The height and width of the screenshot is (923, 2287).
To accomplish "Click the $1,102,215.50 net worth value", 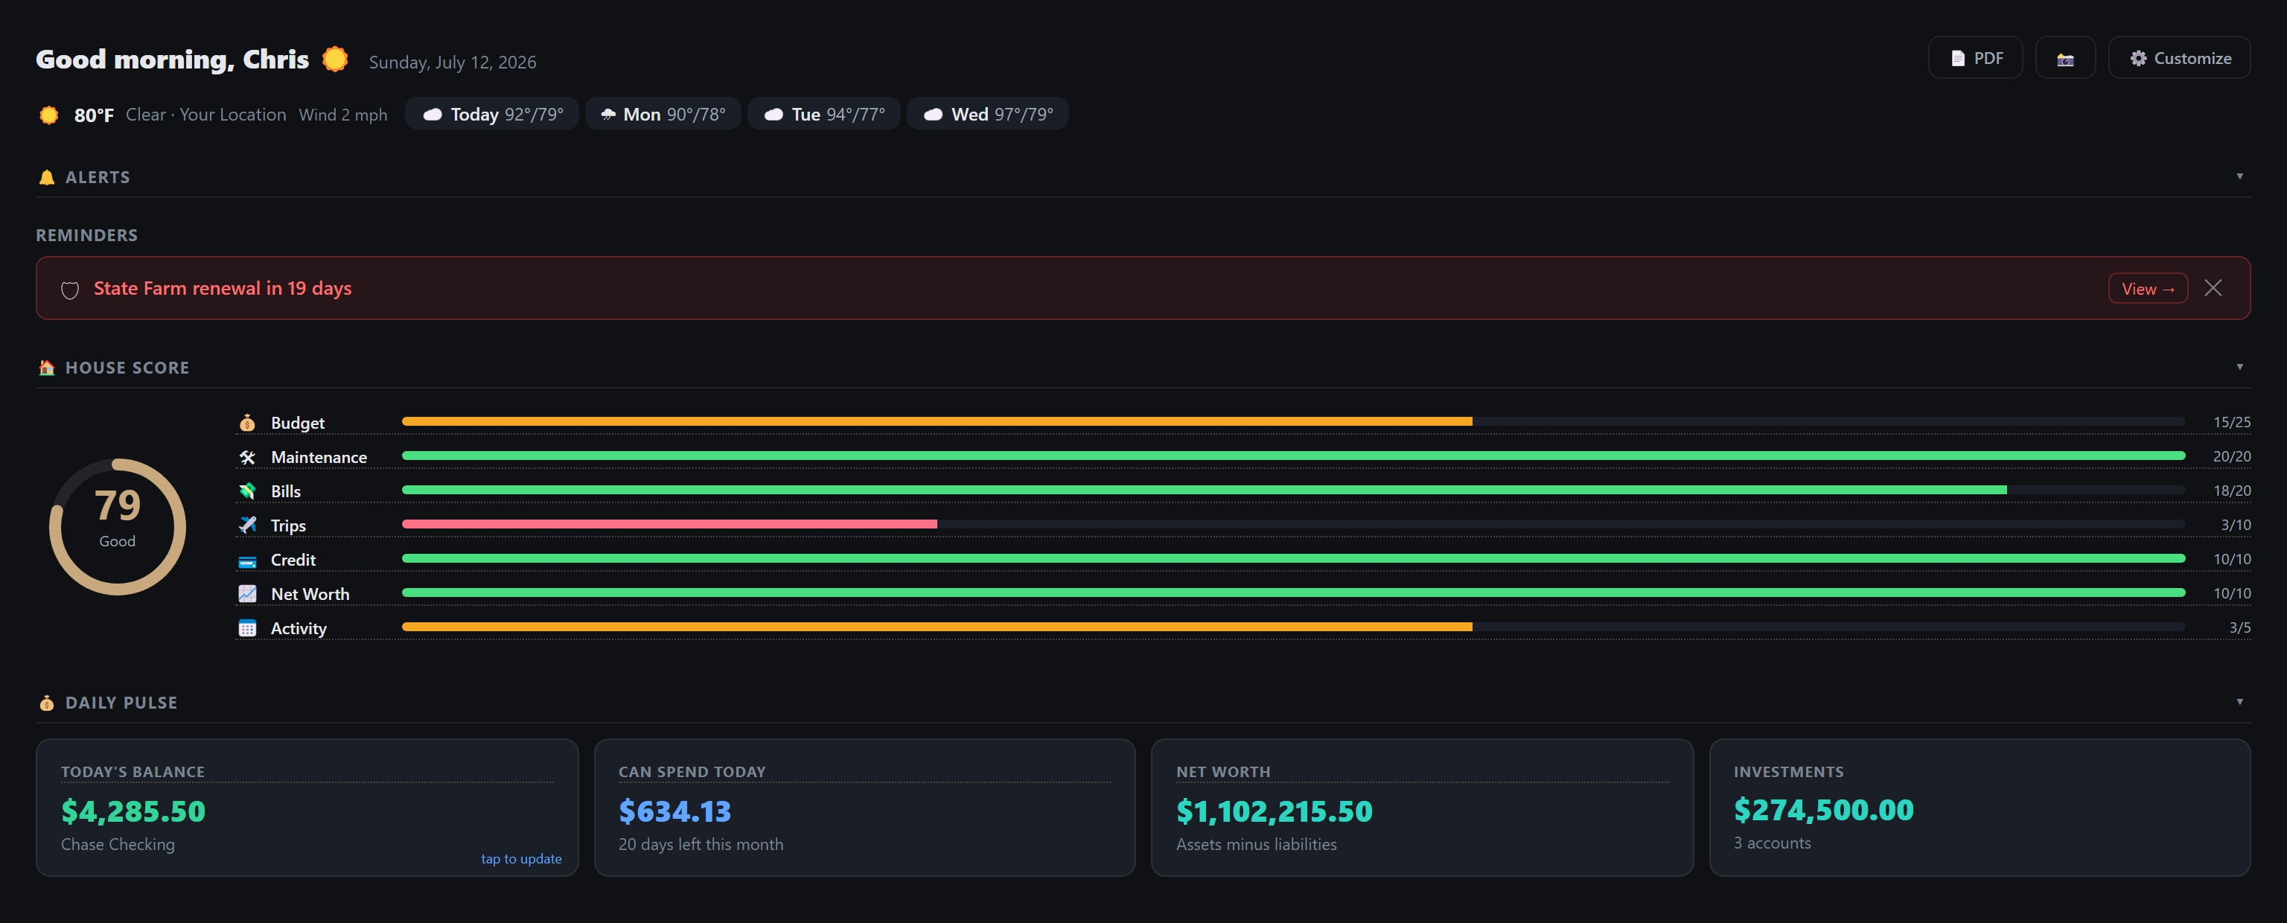I will pyautogui.click(x=1274, y=811).
